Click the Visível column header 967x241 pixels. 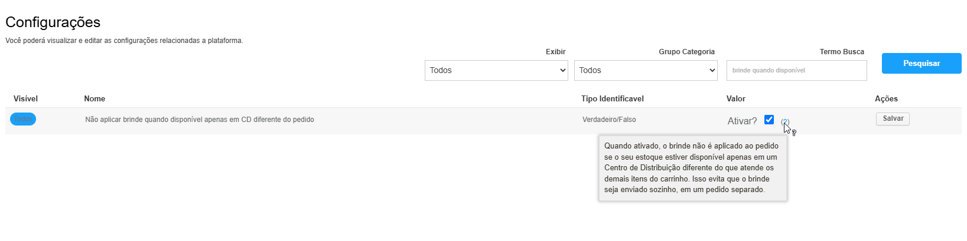(25, 98)
